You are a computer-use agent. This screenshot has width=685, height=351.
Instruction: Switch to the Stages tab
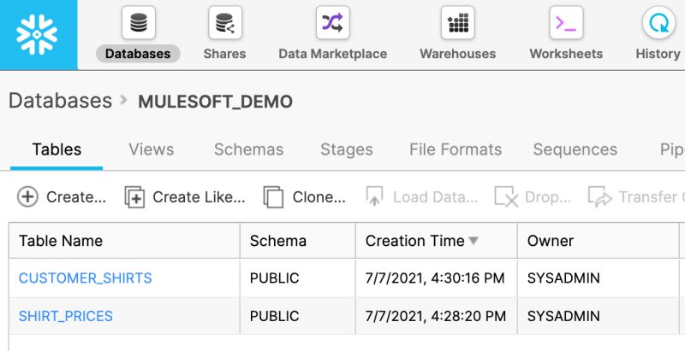[347, 149]
